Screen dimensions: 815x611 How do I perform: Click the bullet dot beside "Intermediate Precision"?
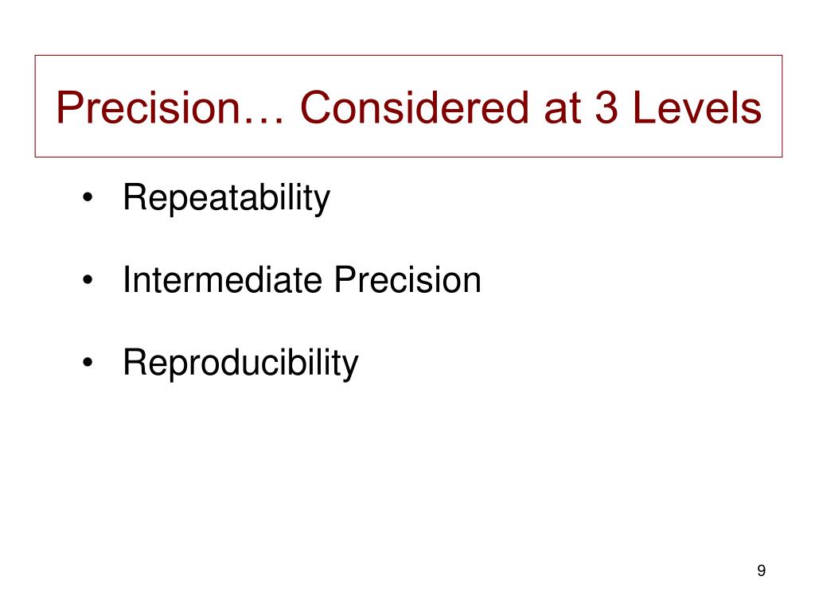(x=88, y=280)
